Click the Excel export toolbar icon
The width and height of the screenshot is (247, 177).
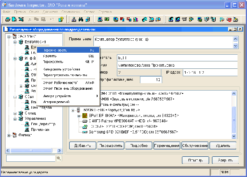[21, 19]
